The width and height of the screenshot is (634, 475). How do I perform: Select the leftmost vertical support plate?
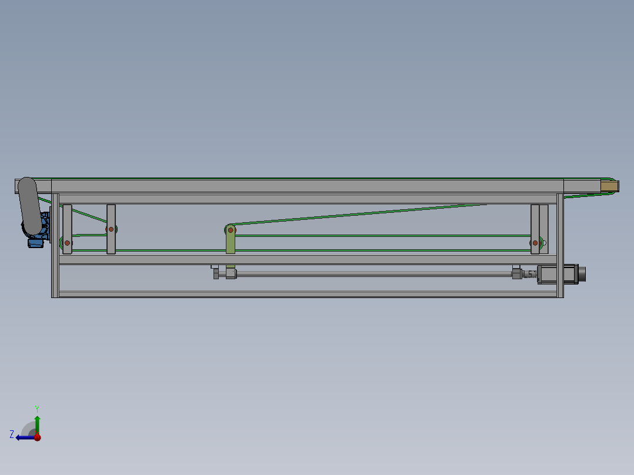(68, 229)
